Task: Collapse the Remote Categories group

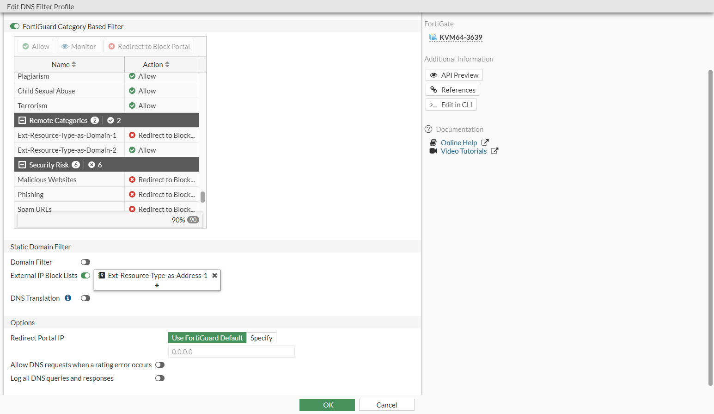Action: click(x=22, y=120)
